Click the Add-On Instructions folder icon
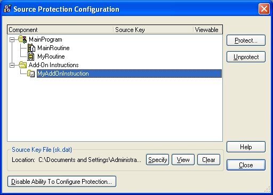This screenshot has width=273, height=195. (x=22, y=65)
